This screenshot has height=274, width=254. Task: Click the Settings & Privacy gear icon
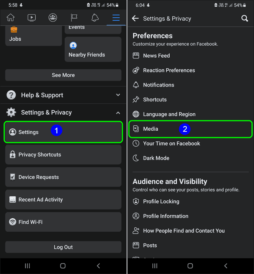(11, 112)
